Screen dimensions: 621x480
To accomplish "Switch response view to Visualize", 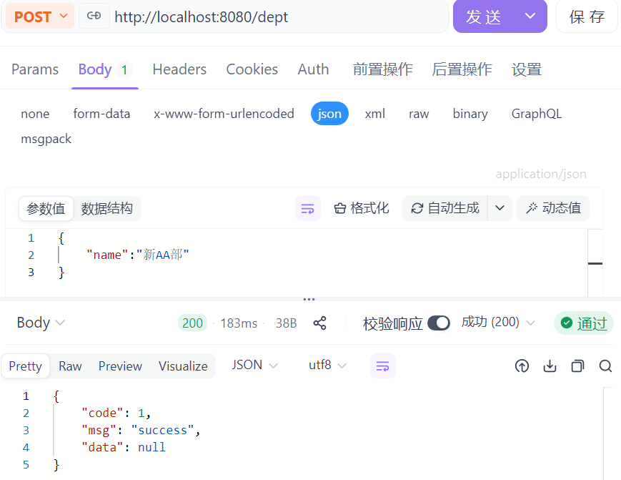I will point(183,366).
